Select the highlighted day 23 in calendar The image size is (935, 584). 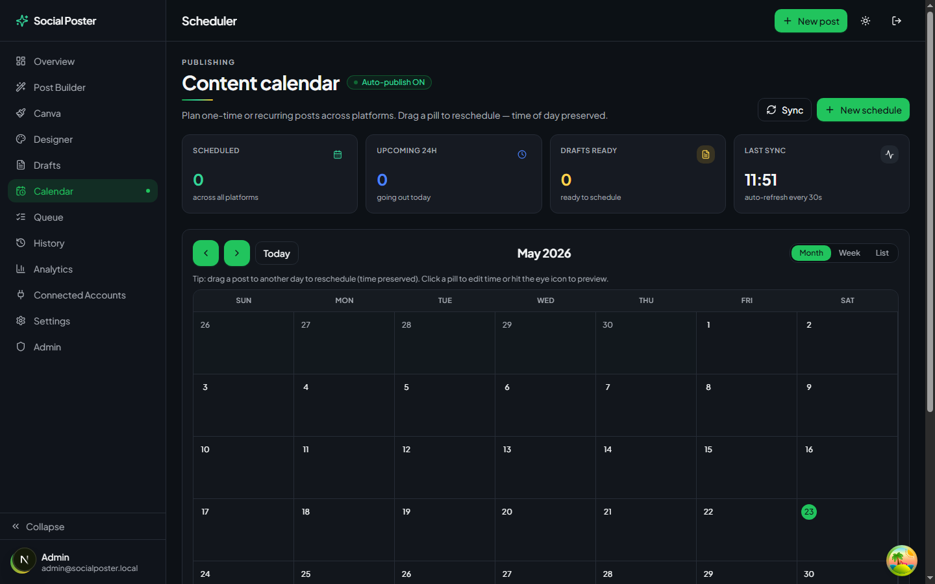809,512
